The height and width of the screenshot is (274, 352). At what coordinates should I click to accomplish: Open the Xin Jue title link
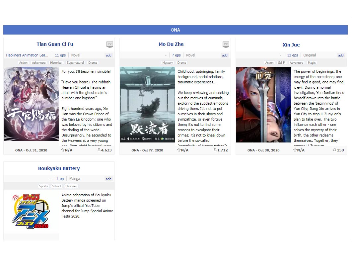(291, 45)
